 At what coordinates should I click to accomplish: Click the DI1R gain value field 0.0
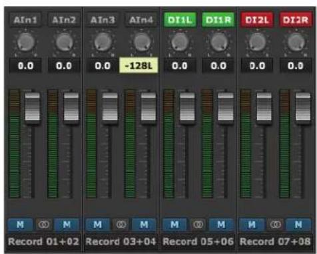[218, 66]
